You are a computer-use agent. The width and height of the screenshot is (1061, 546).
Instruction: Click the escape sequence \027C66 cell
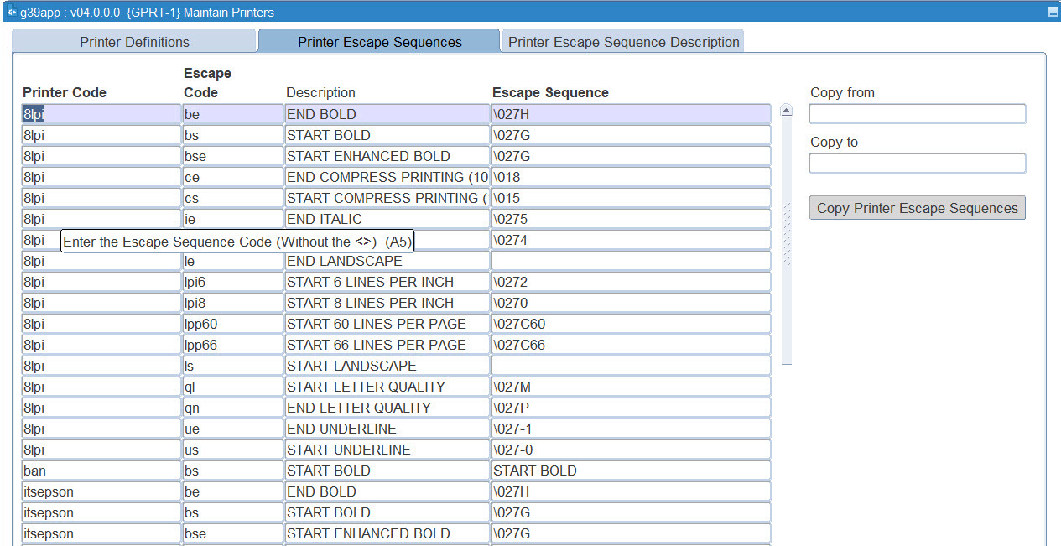click(x=629, y=345)
